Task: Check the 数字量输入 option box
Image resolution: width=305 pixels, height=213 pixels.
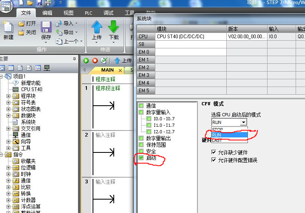Action: (x=141, y=112)
